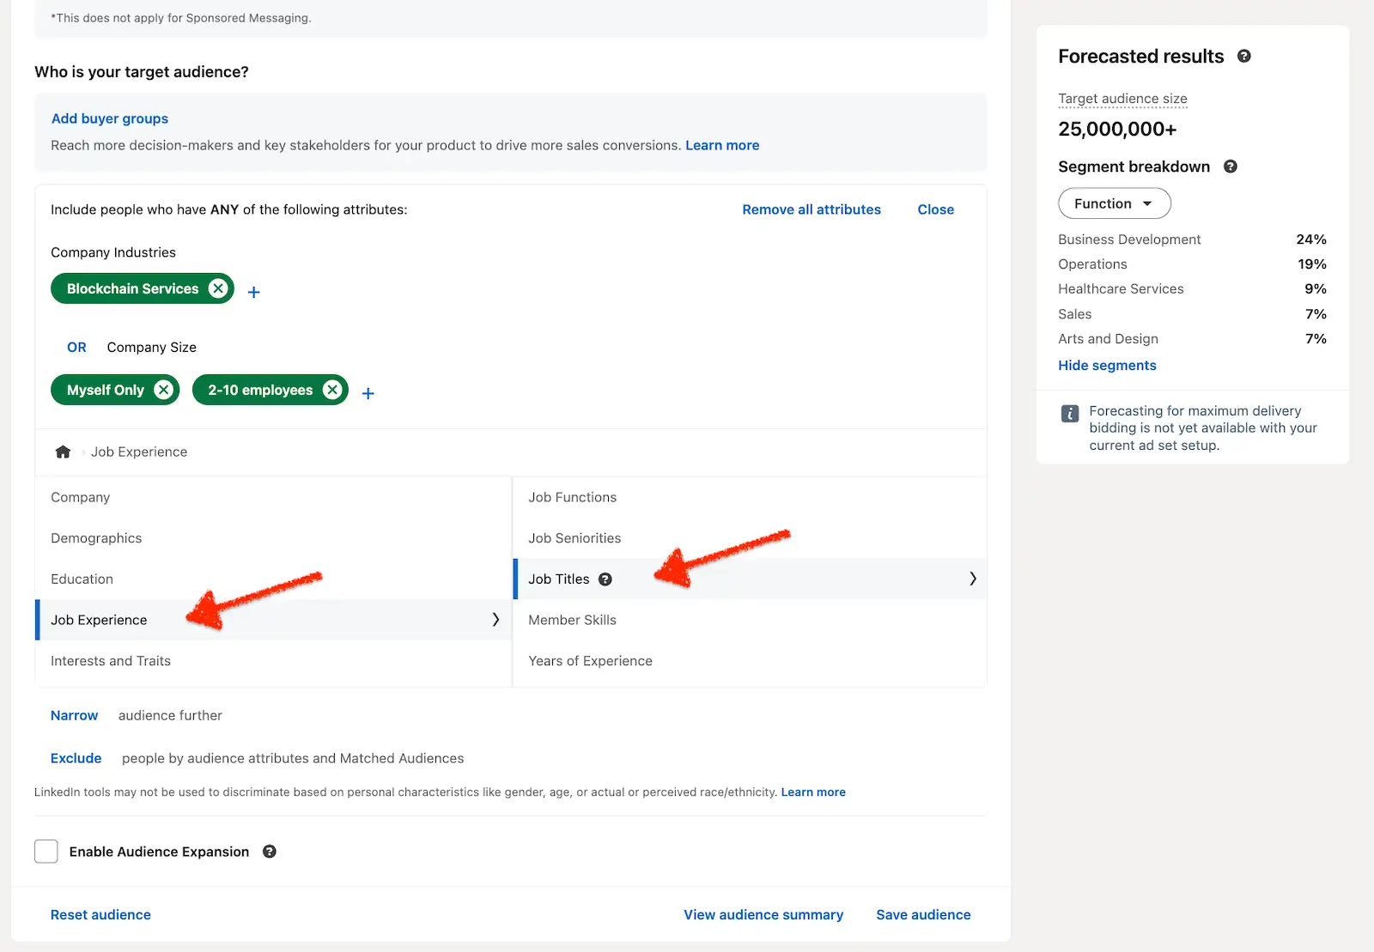Image resolution: width=1374 pixels, height=952 pixels.
Task: Open Enable Audience Expansion help icon
Action: click(x=270, y=852)
